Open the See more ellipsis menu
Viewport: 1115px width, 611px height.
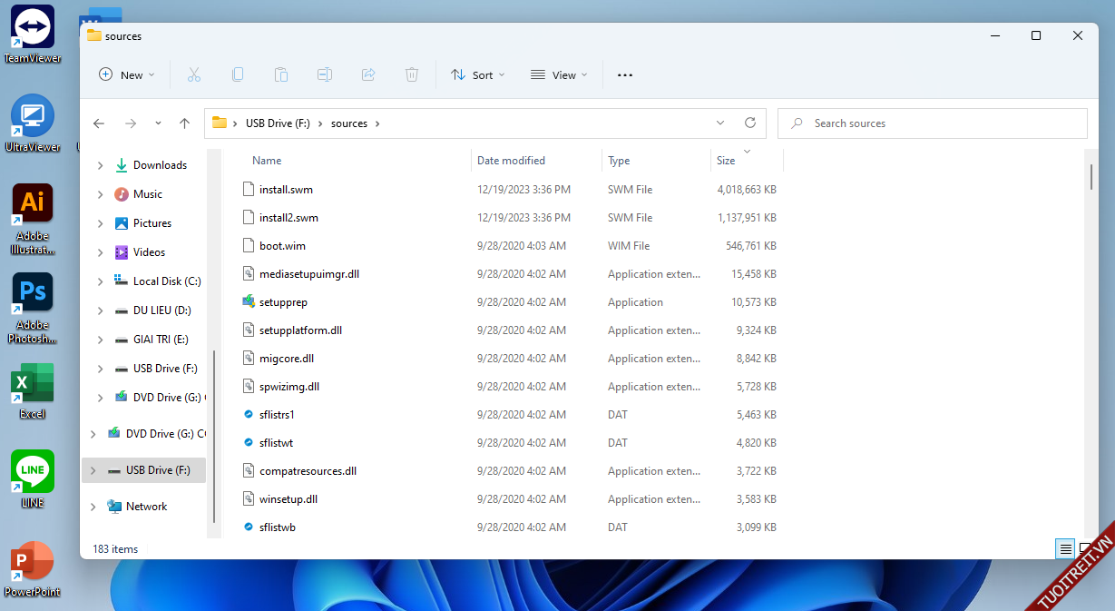(x=625, y=75)
